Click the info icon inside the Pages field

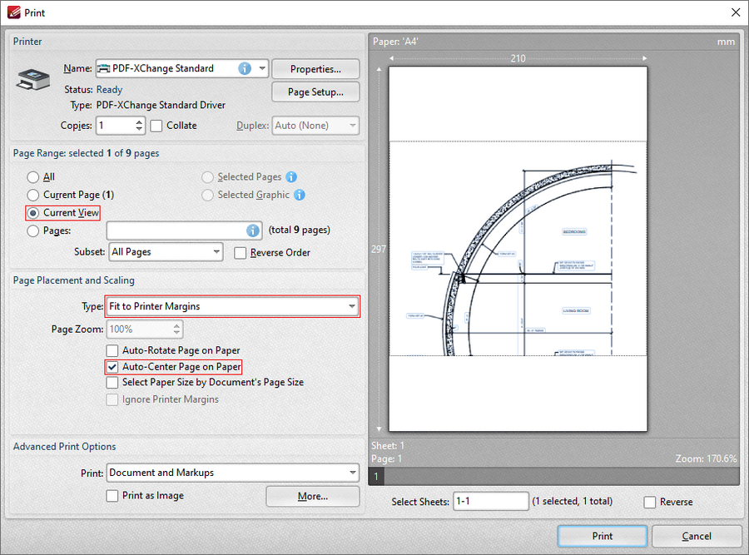click(x=253, y=231)
